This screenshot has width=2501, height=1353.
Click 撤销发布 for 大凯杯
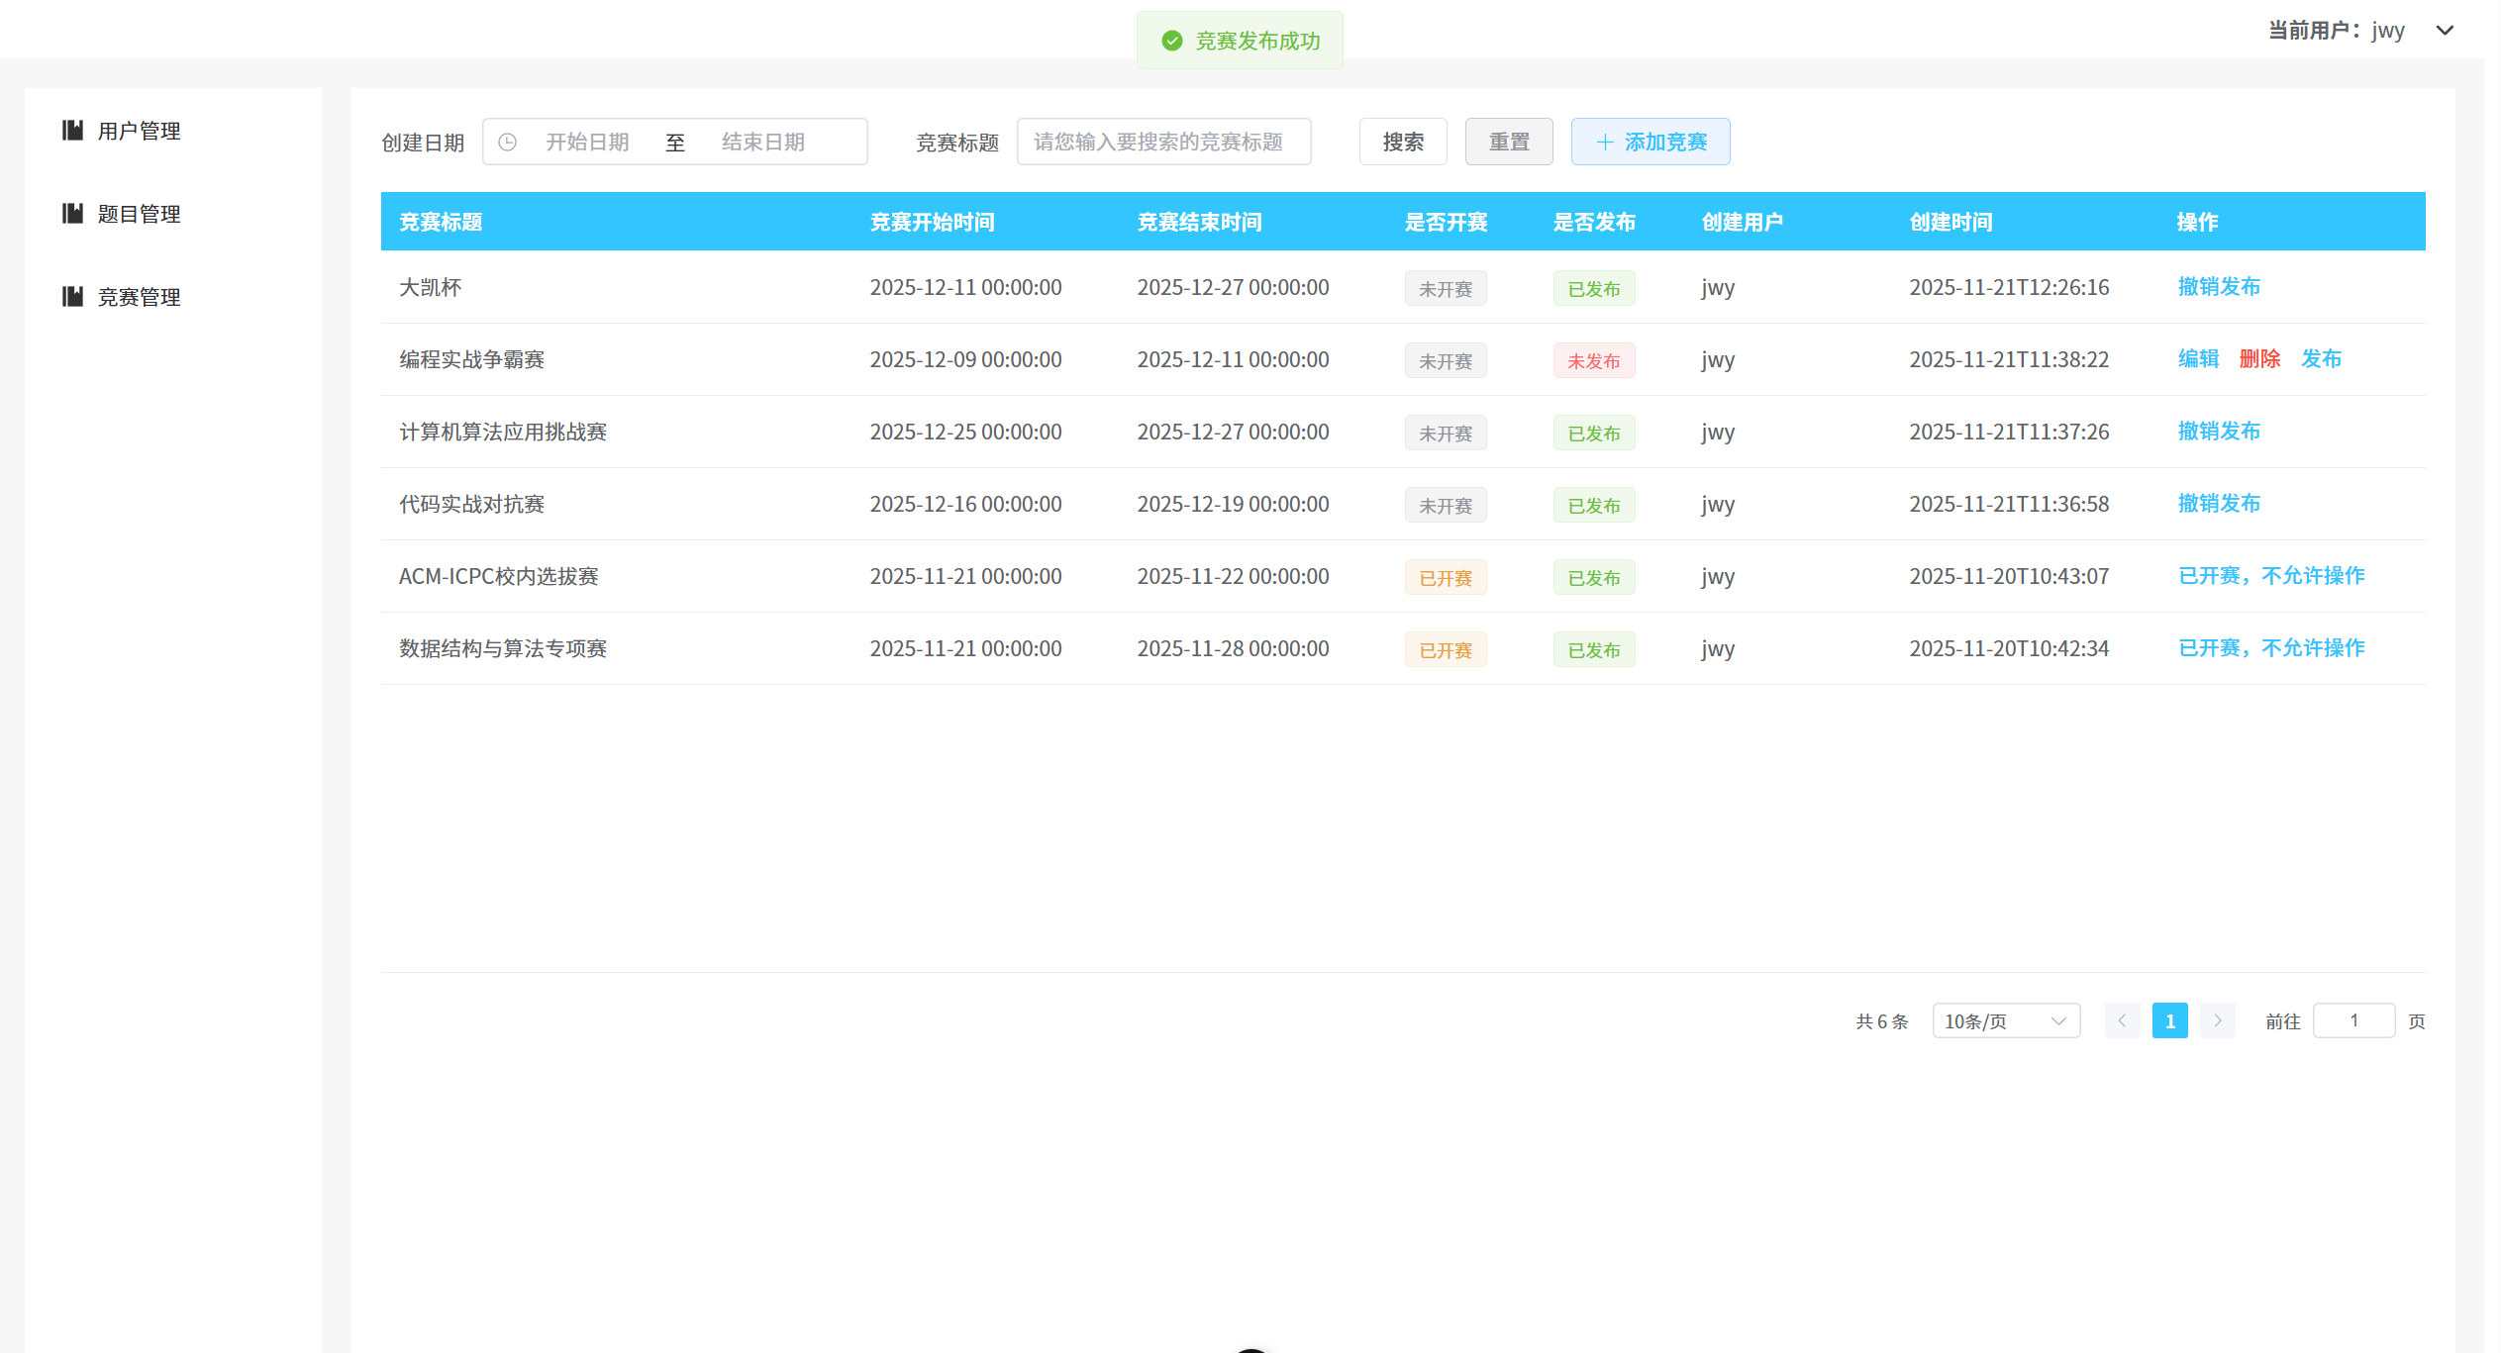[x=2219, y=287]
